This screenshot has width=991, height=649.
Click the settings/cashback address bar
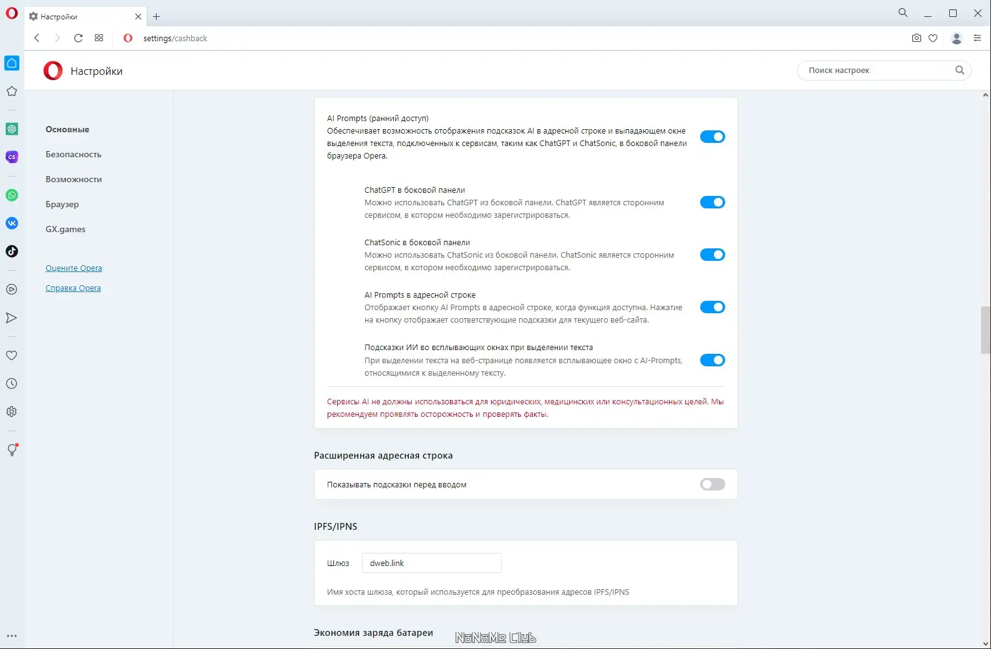coord(175,38)
